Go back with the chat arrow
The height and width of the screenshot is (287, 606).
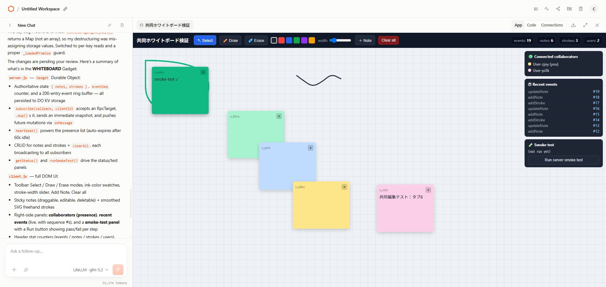(10, 25)
